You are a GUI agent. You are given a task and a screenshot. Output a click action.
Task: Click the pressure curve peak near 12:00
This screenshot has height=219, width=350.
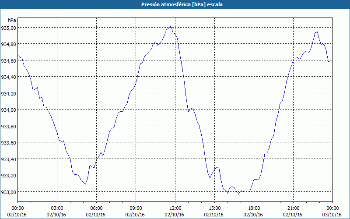click(x=171, y=26)
